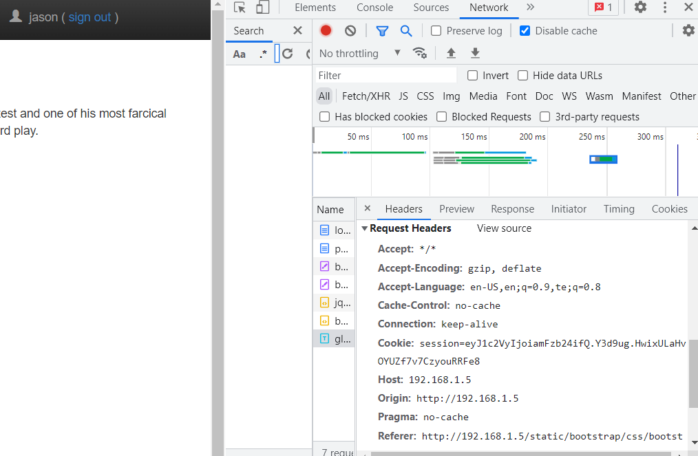698x456 pixels.
Task: Select the gl... font request
Action: click(334, 339)
